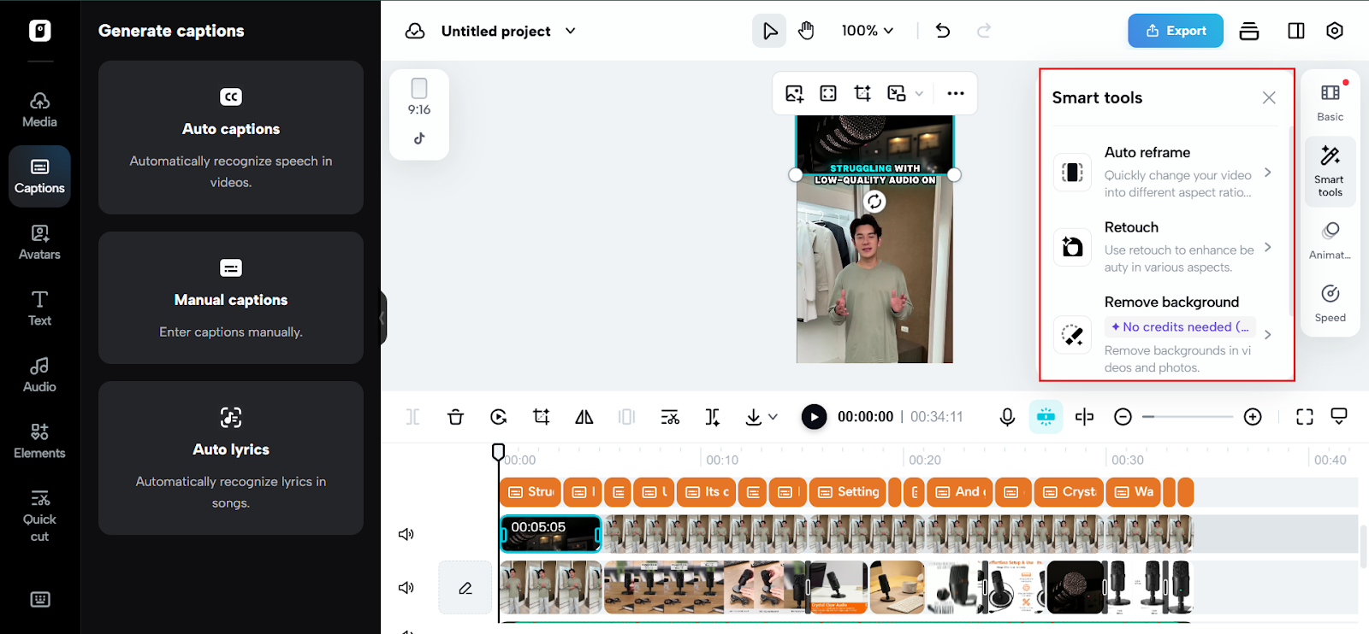This screenshot has width=1369, height=634.
Task: Click the crop icon in canvas toolbar
Action: tap(862, 93)
